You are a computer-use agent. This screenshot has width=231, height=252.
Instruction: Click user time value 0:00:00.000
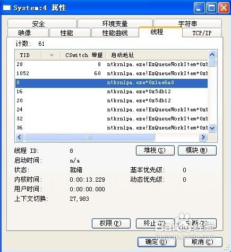click(87, 189)
